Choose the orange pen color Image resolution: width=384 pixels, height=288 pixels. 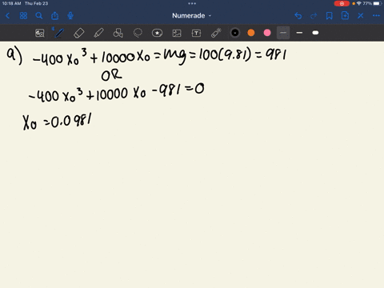click(x=251, y=33)
